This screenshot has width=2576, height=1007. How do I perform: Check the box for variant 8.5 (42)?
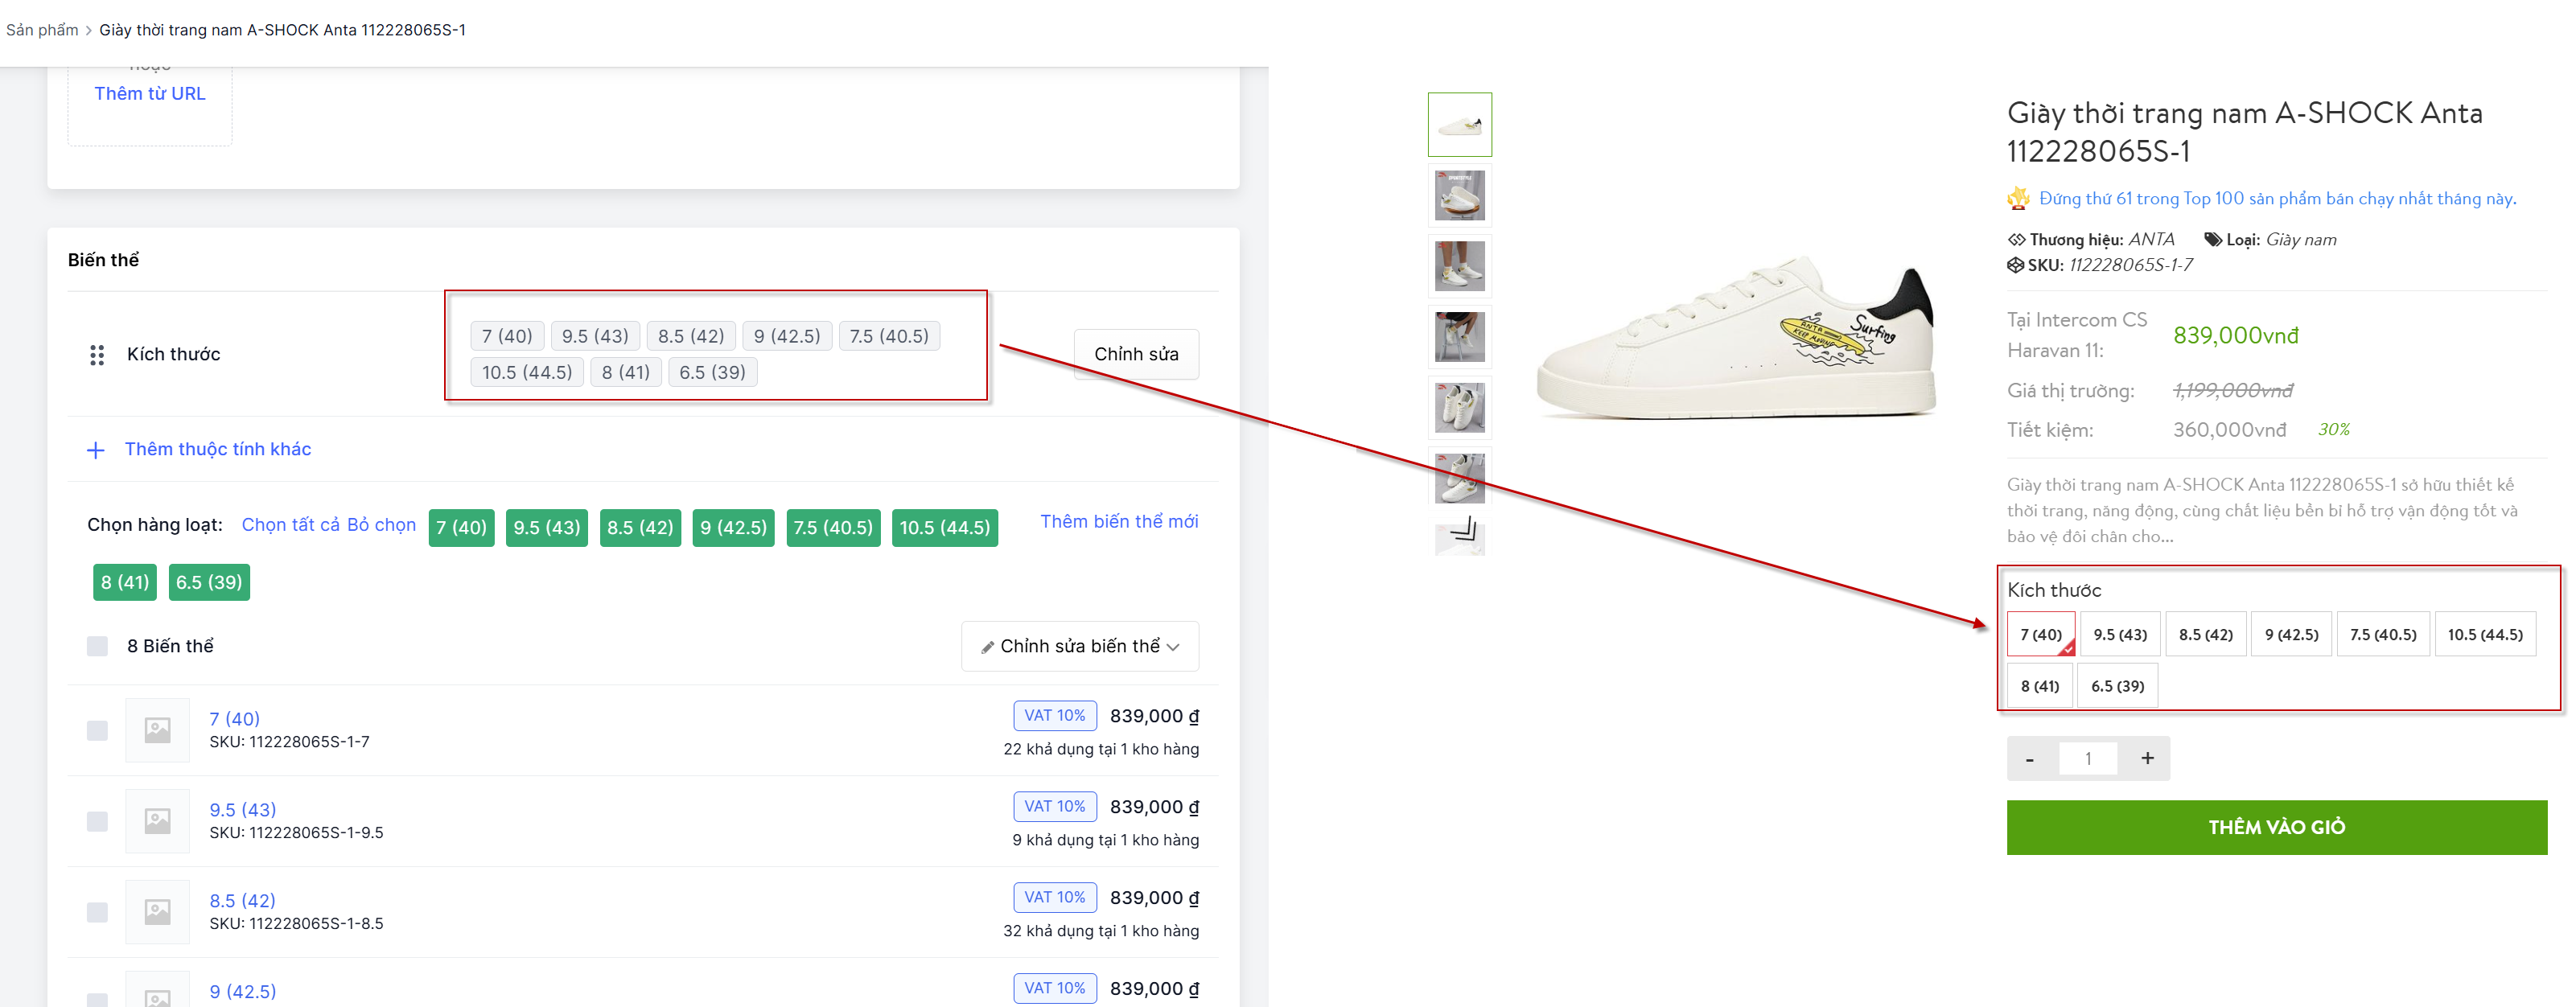click(x=97, y=912)
